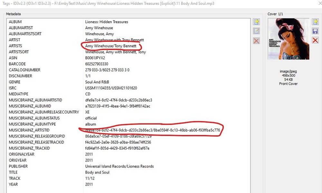Close the Tags dialog window
The width and height of the screenshot is (322, 193).
click(x=319, y=3)
